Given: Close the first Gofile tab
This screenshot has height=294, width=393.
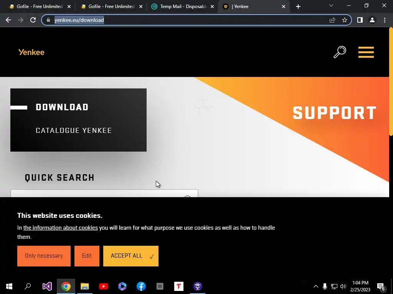Looking at the screenshot, I should pos(69,7).
